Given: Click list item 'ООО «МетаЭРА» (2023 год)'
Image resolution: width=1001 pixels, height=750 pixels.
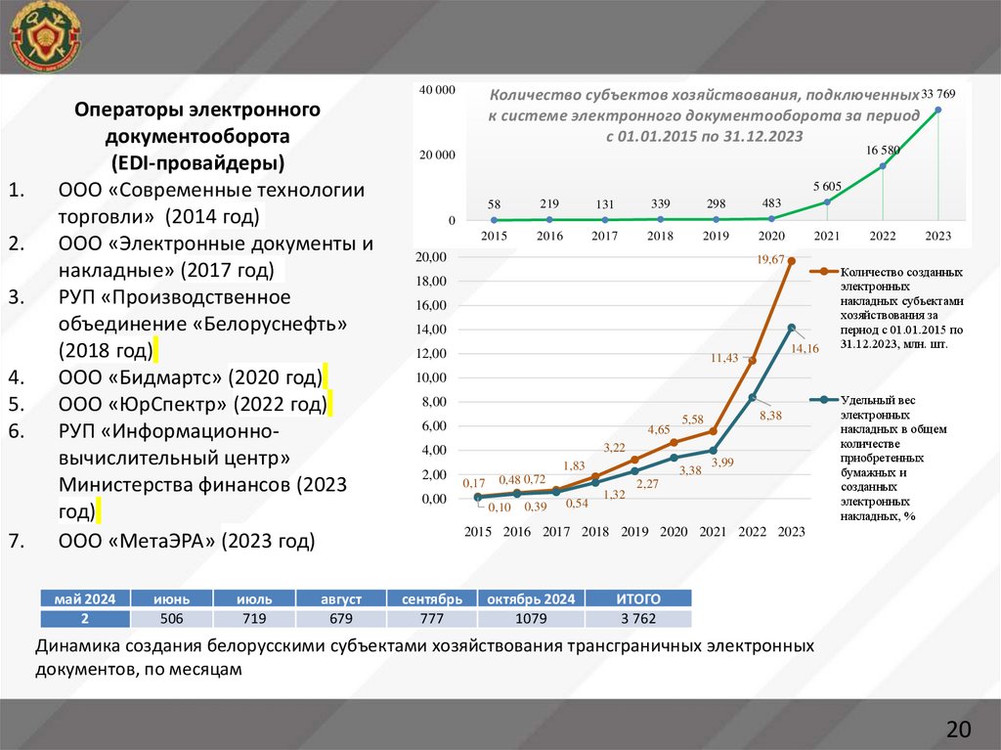Looking at the screenshot, I should (187, 541).
